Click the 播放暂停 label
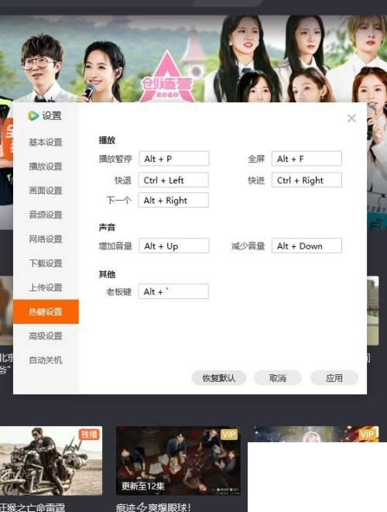The width and height of the screenshot is (387, 512). [115, 159]
